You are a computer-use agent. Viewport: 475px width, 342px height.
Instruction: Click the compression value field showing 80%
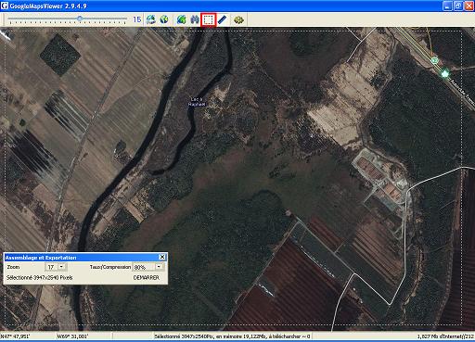[x=144, y=267]
